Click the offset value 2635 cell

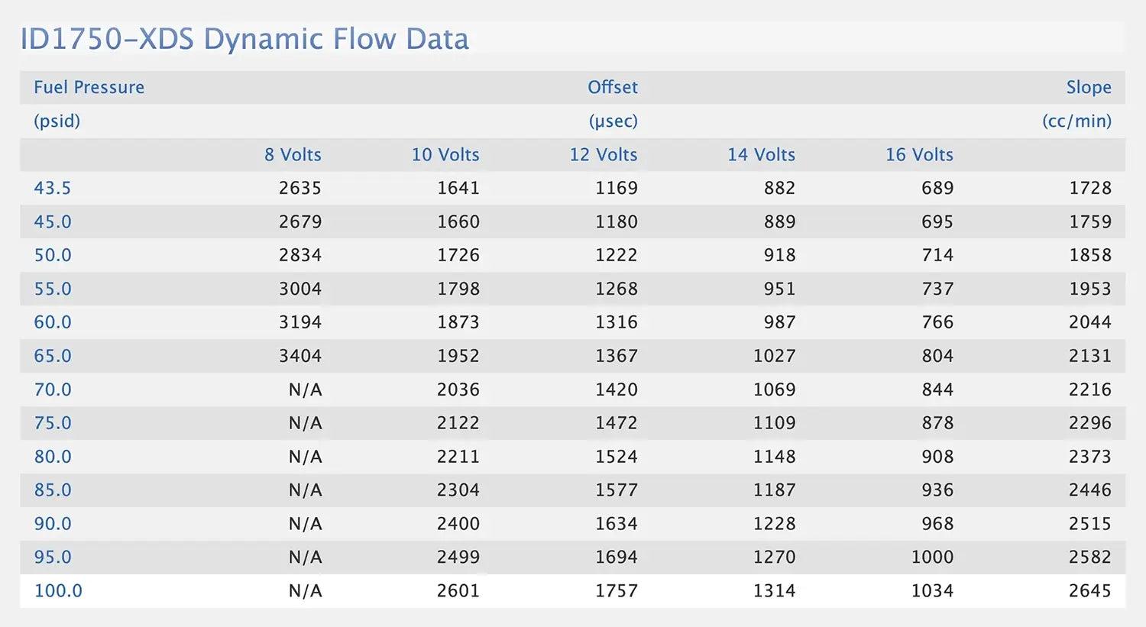299,188
